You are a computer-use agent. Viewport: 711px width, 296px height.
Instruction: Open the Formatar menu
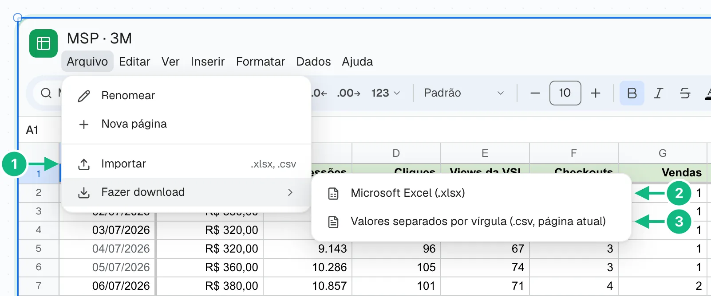tap(261, 62)
